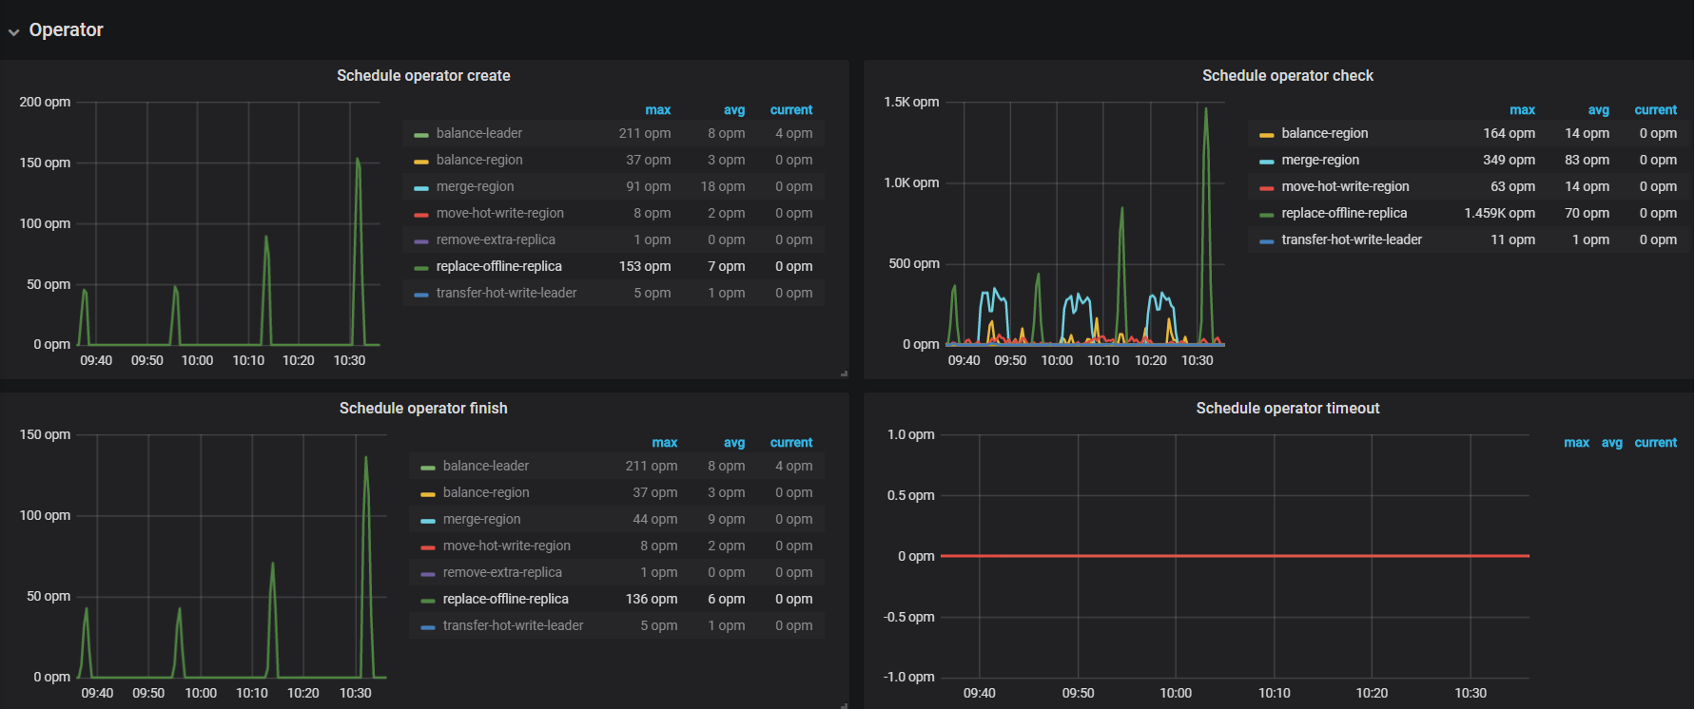Open color picker for balance-region in create panel
Image resolution: width=1695 pixels, height=709 pixels.
click(420, 162)
